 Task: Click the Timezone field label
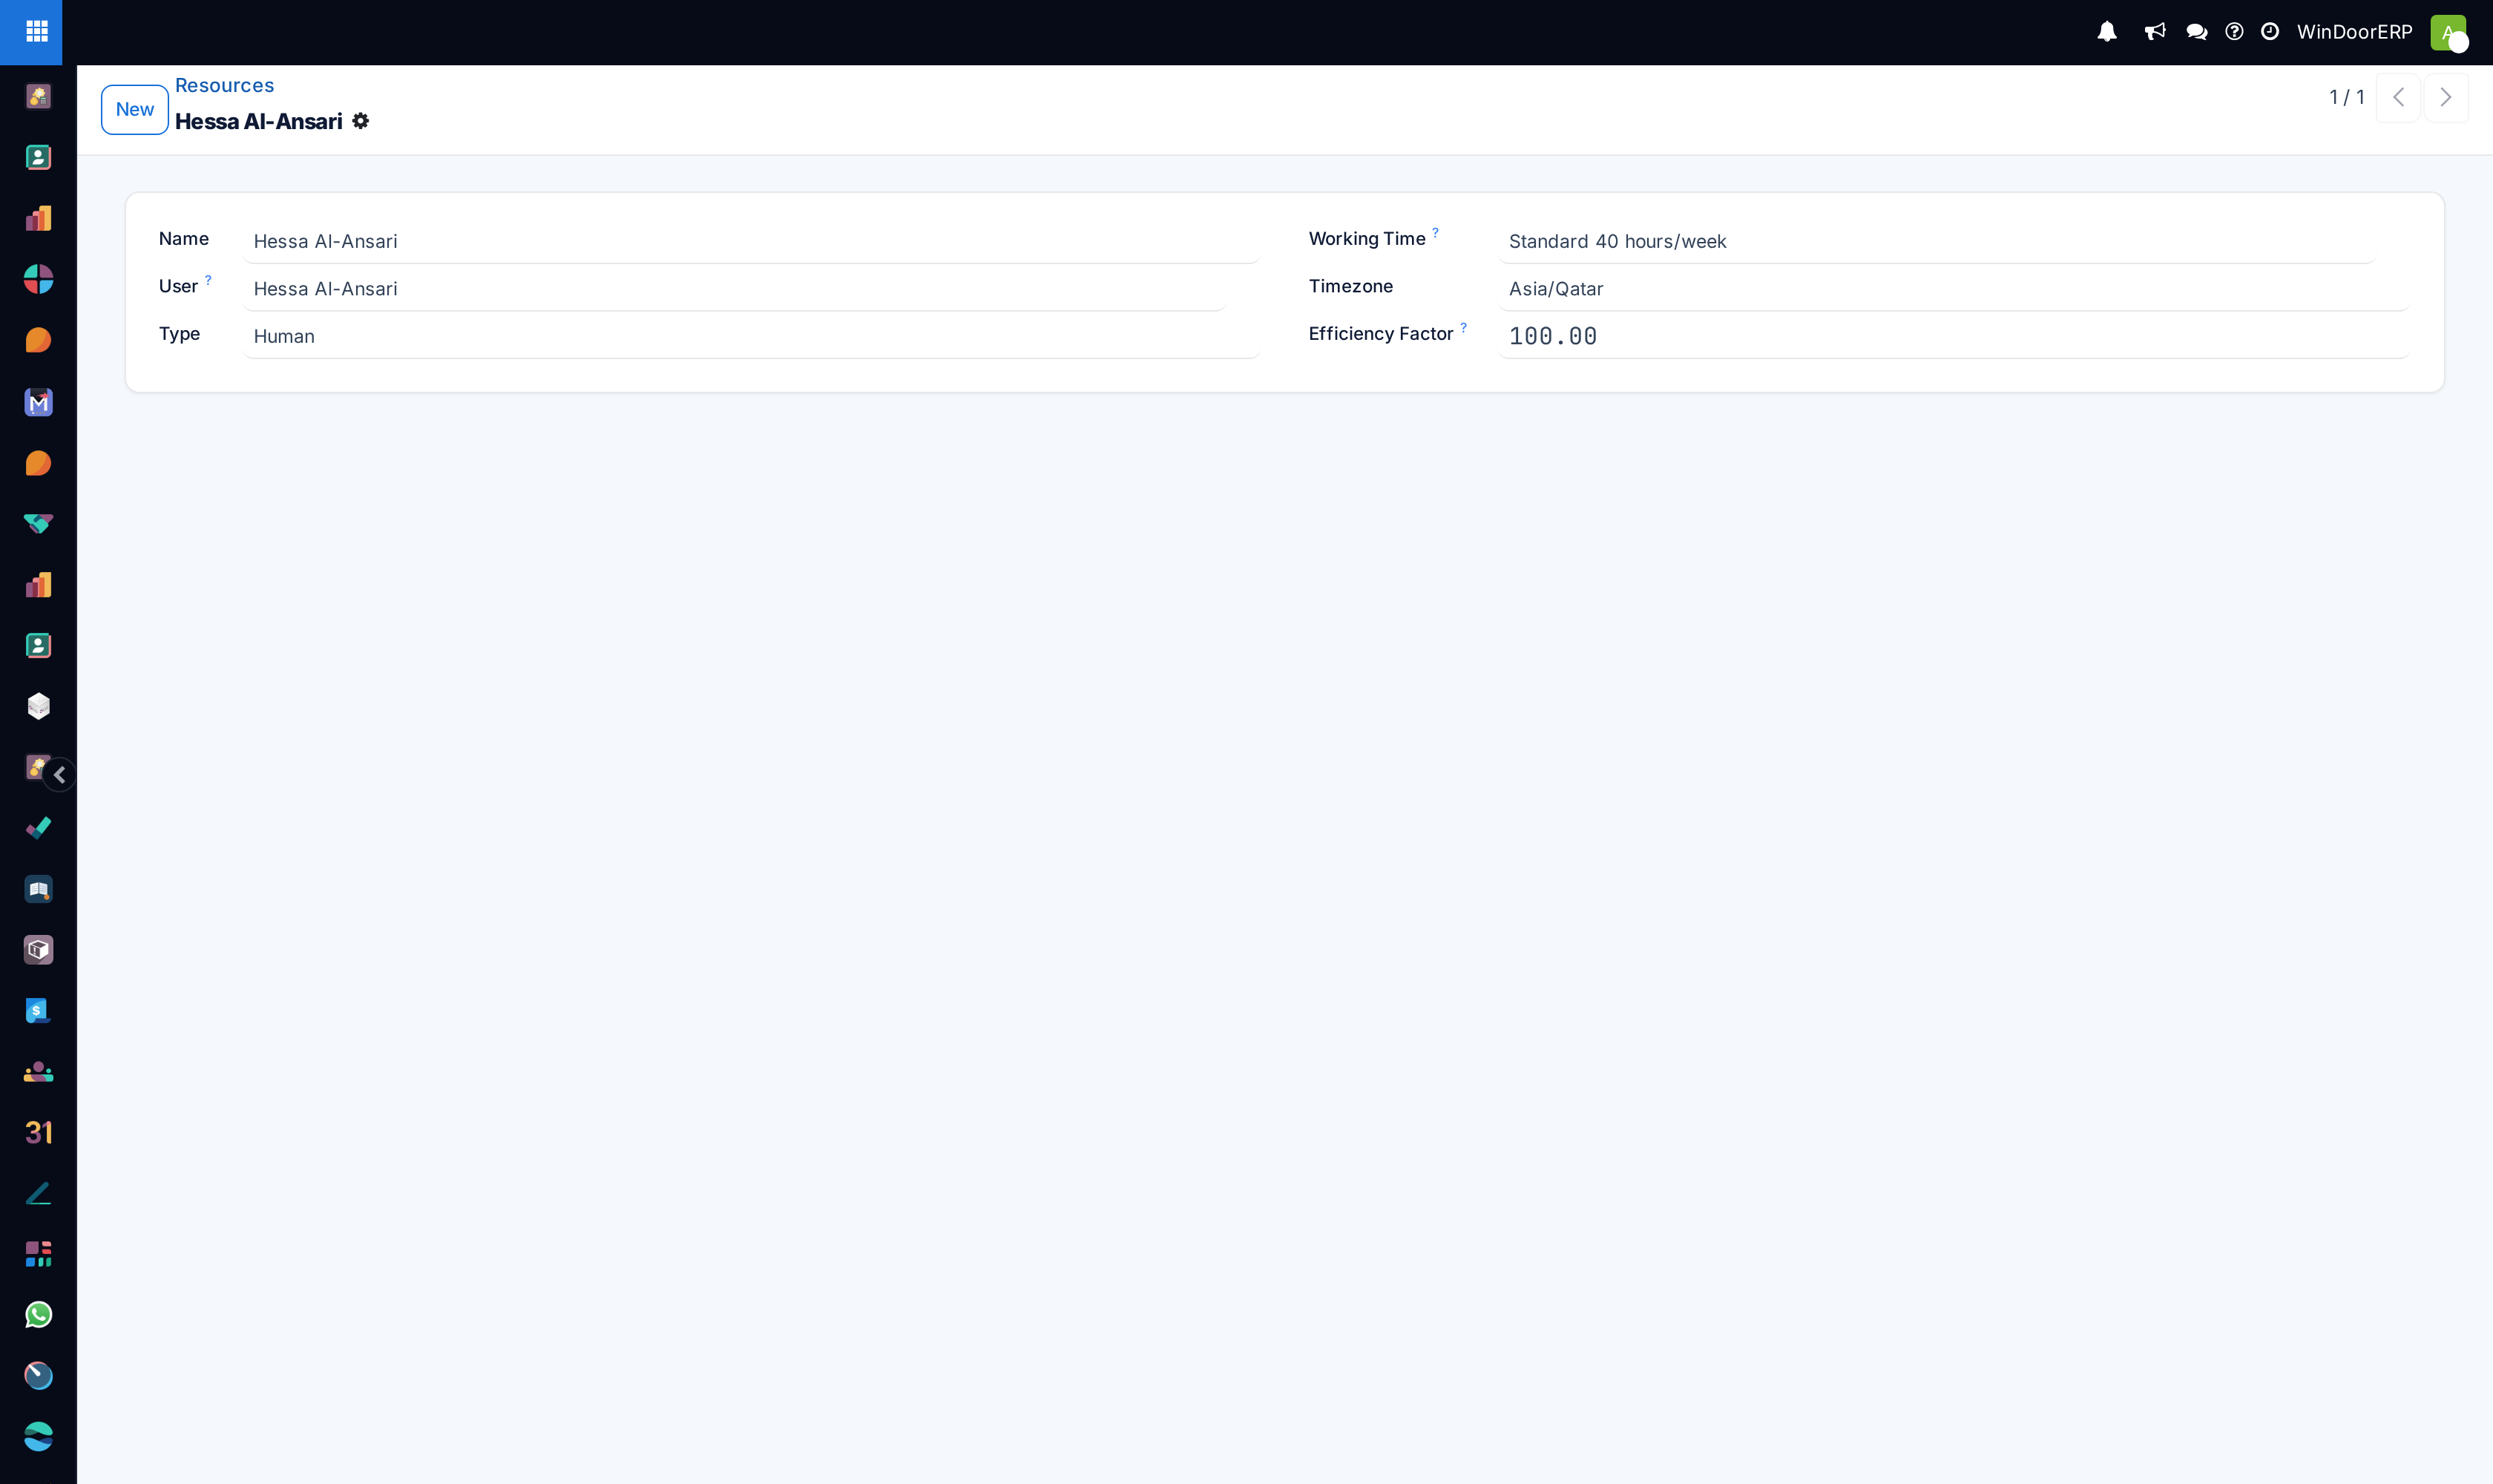[1350, 286]
